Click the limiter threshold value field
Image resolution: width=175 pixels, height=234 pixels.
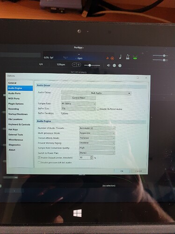point(85,158)
